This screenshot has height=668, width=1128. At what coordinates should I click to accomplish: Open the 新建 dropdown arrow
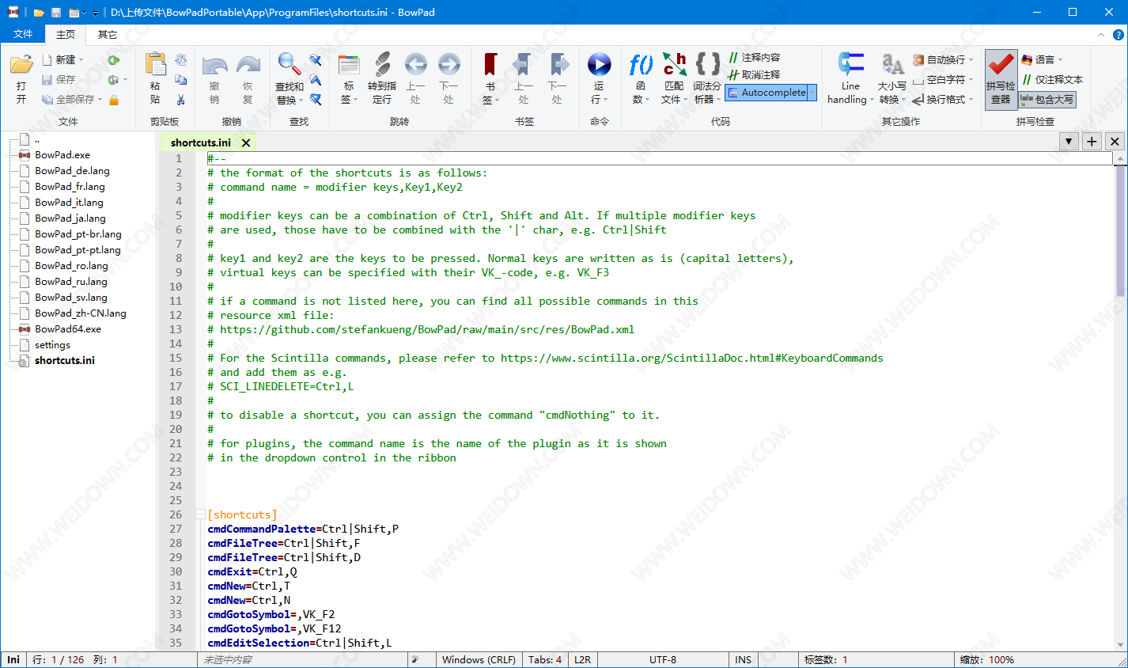81,60
